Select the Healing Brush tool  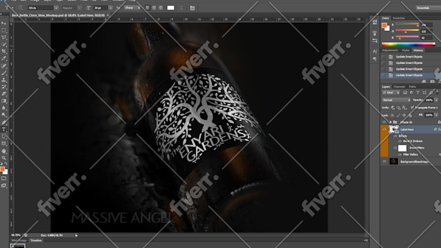4,65
